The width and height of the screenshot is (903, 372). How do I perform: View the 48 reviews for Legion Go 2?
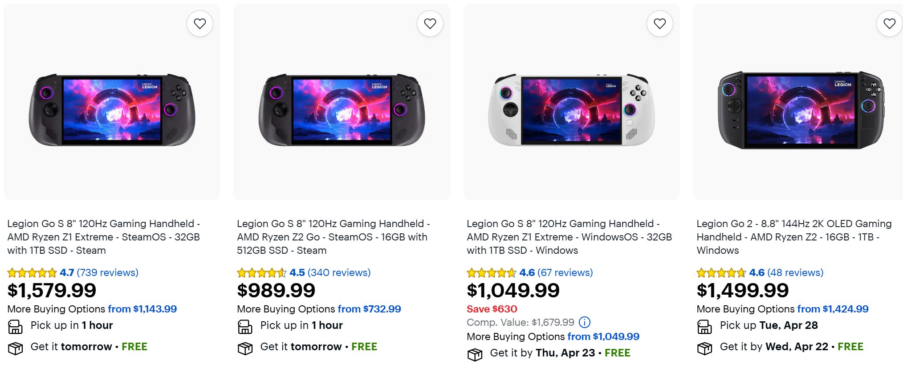coord(795,272)
